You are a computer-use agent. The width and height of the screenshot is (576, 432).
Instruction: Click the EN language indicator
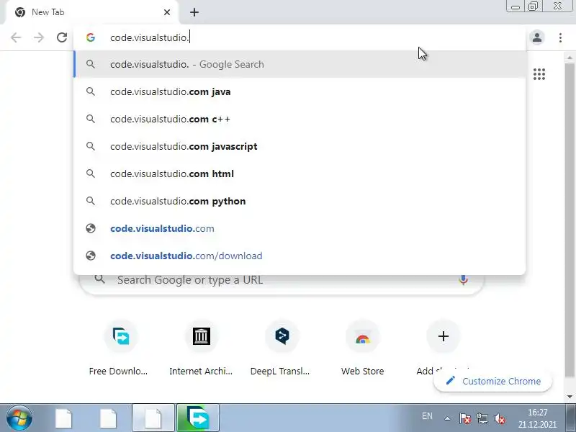pos(427,416)
